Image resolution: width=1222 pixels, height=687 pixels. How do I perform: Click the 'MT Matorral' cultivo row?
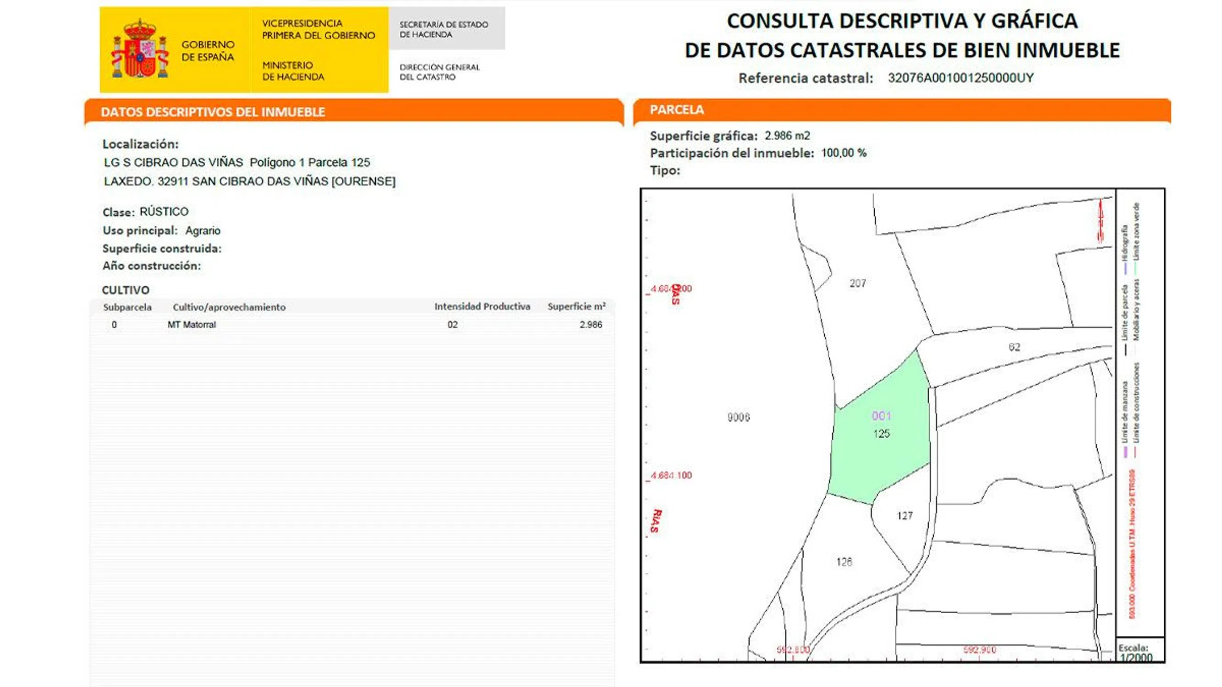(192, 325)
